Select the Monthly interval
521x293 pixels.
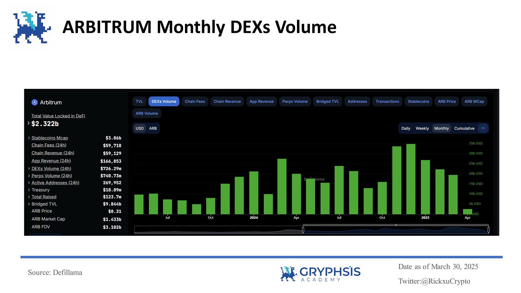click(x=441, y=128)
